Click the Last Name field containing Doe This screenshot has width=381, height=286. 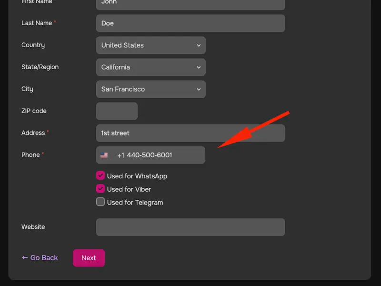point(190,23)
